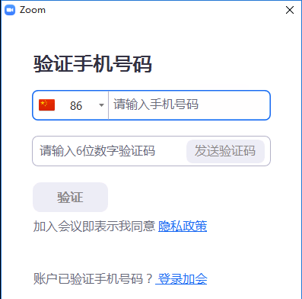Expand the country selector beside the flag
Image resolution: width=302 pixels, height=299 pixels.
71,105
